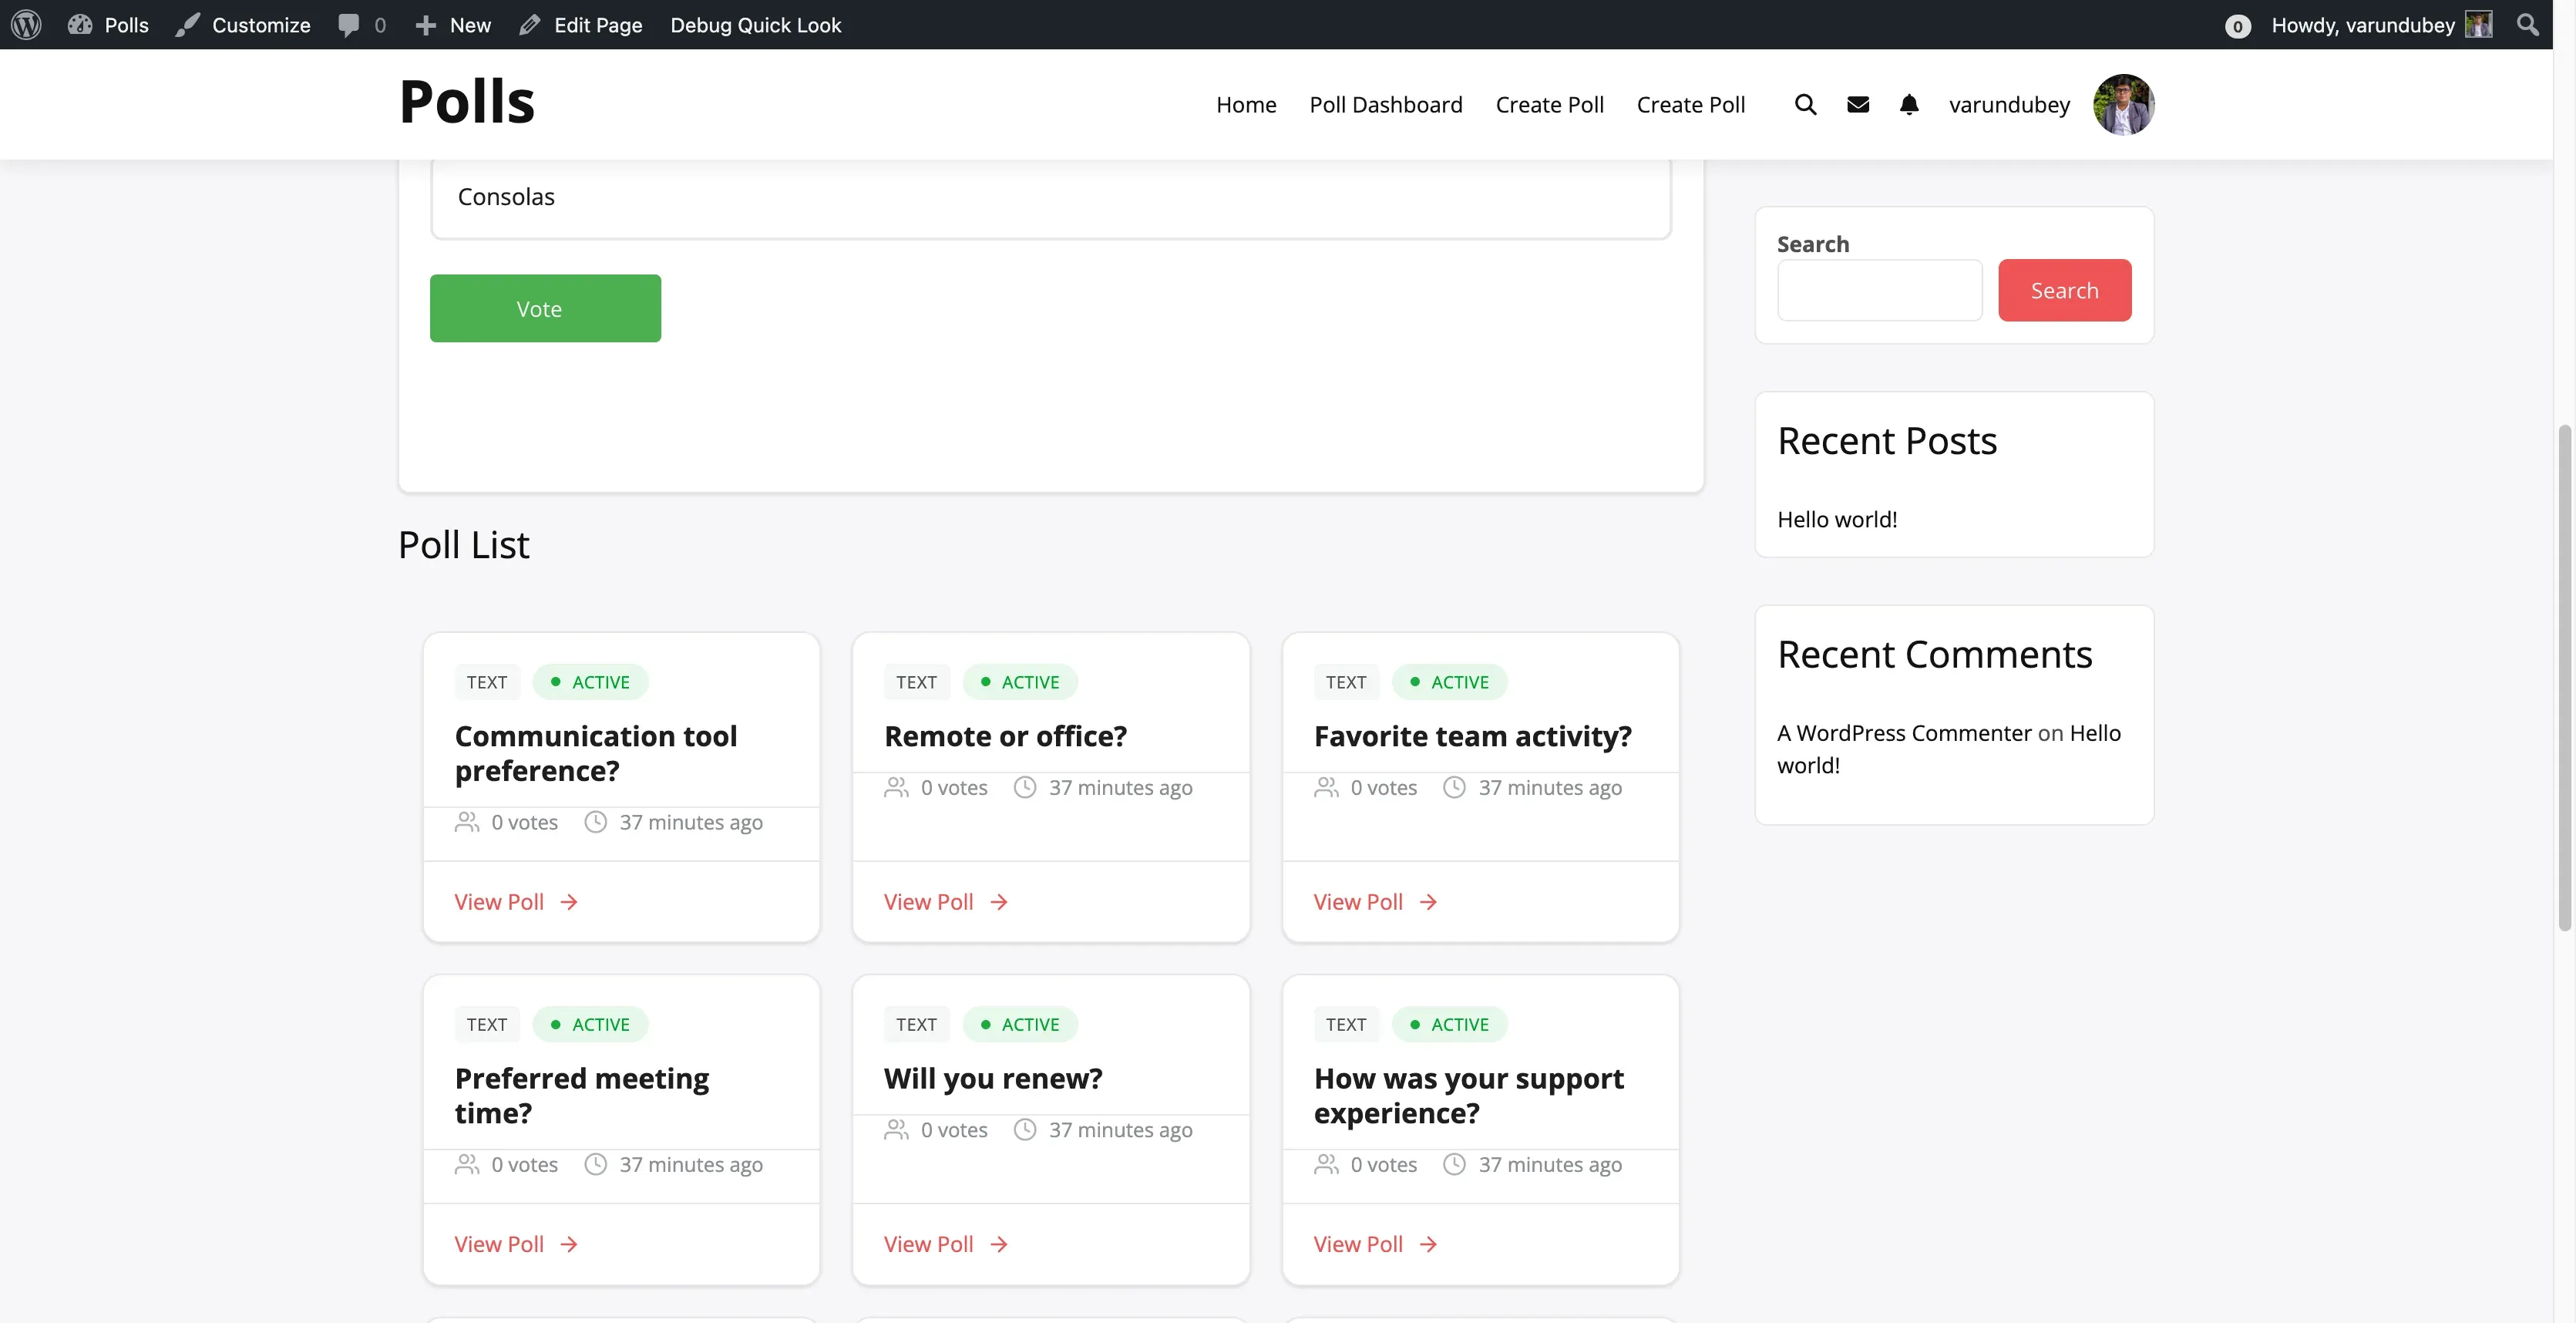The height and width of the screenshot is (1323, 2576).
Task: Click How was your support experience? title
Action: click(1469, 1095)
